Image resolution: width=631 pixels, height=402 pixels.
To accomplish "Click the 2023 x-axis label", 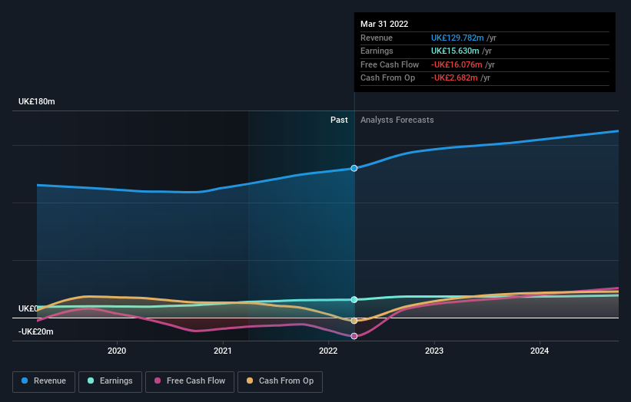I will (x=434, y=351).
